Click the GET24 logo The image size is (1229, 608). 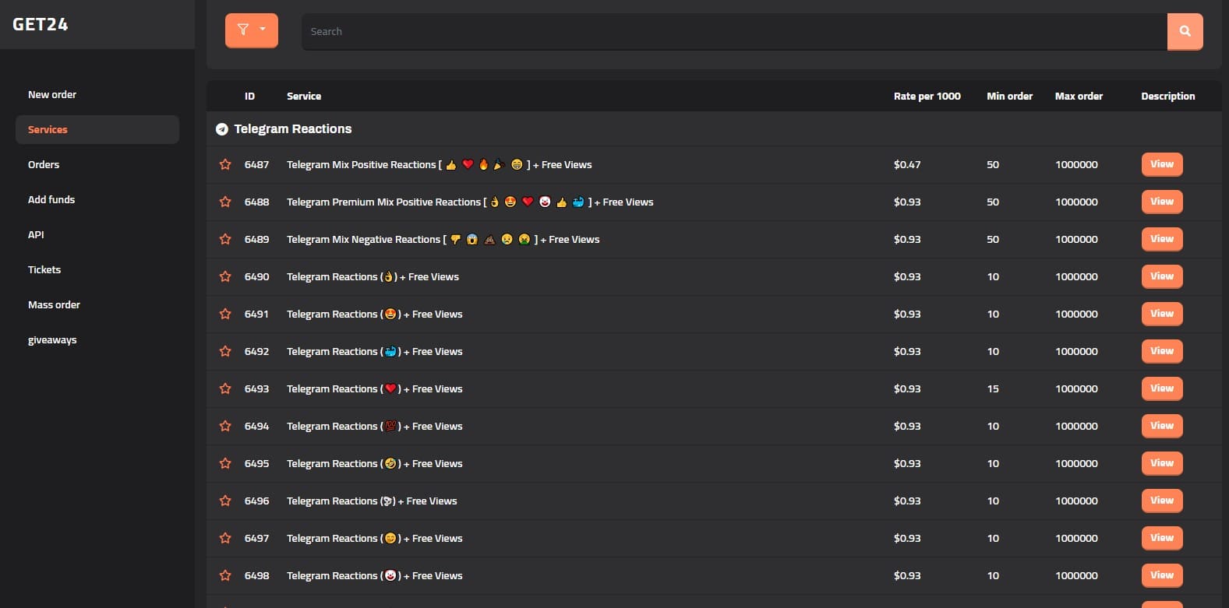pos(41,25)
